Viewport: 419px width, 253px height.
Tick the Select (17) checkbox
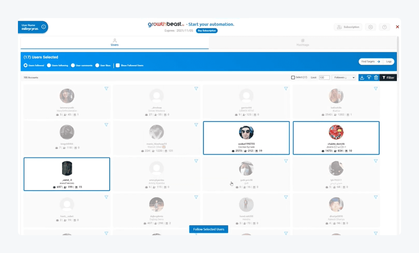click(293, 78)
